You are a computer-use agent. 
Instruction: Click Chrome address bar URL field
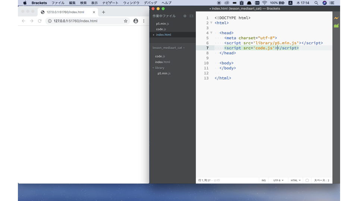(87, 21)
